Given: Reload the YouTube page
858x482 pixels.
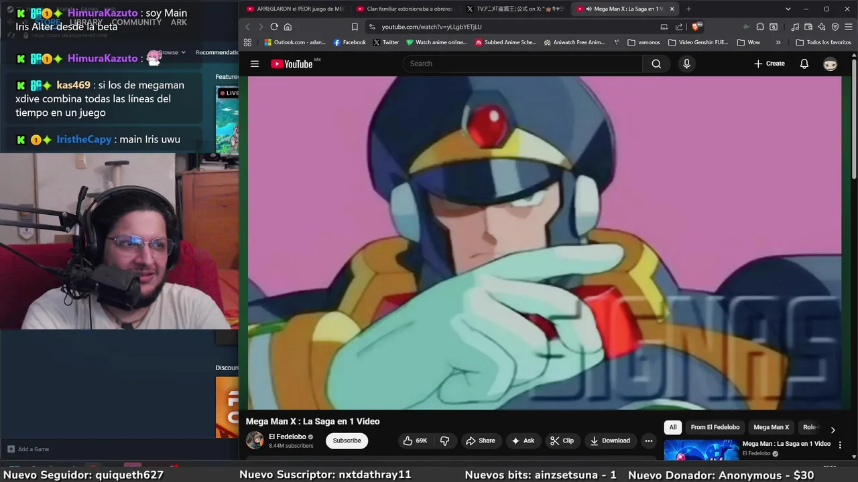Looking at the screenshot, I should 274,27.
